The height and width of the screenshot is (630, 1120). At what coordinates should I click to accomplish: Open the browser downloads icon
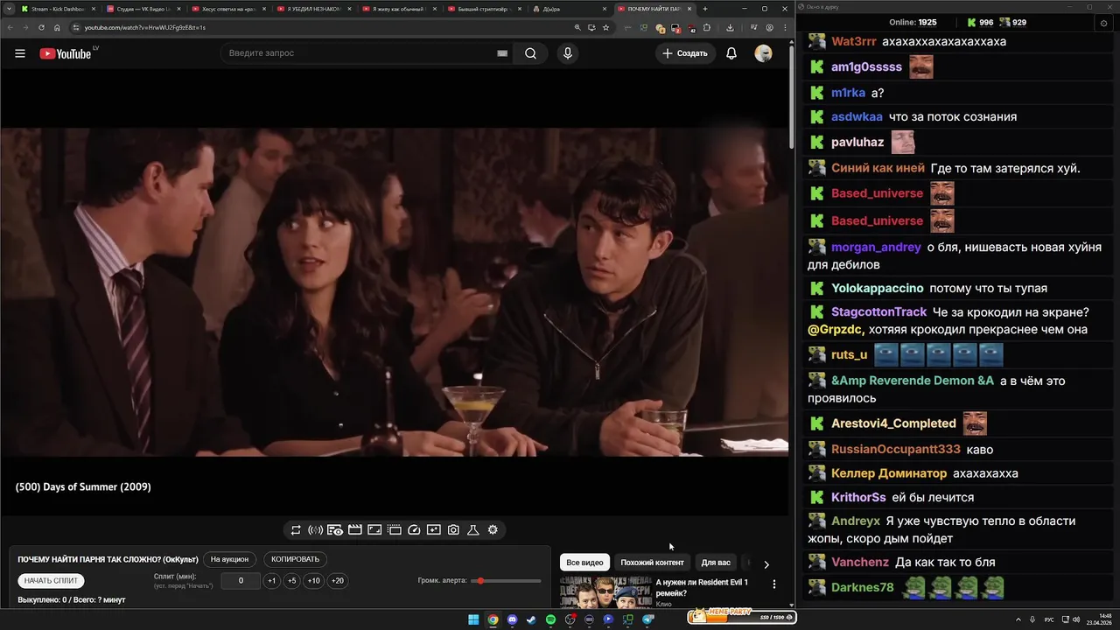click(730, 27)
